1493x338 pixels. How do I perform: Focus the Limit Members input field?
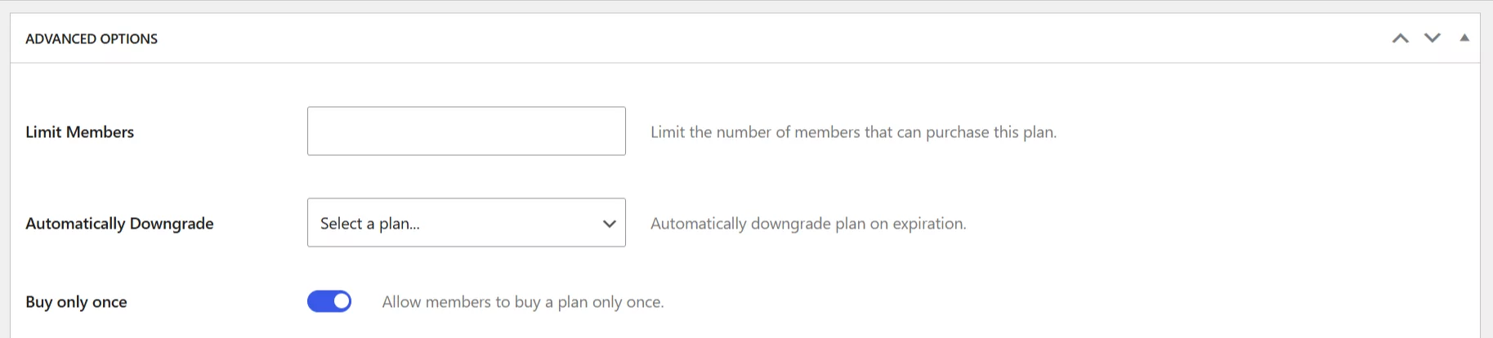466,131
